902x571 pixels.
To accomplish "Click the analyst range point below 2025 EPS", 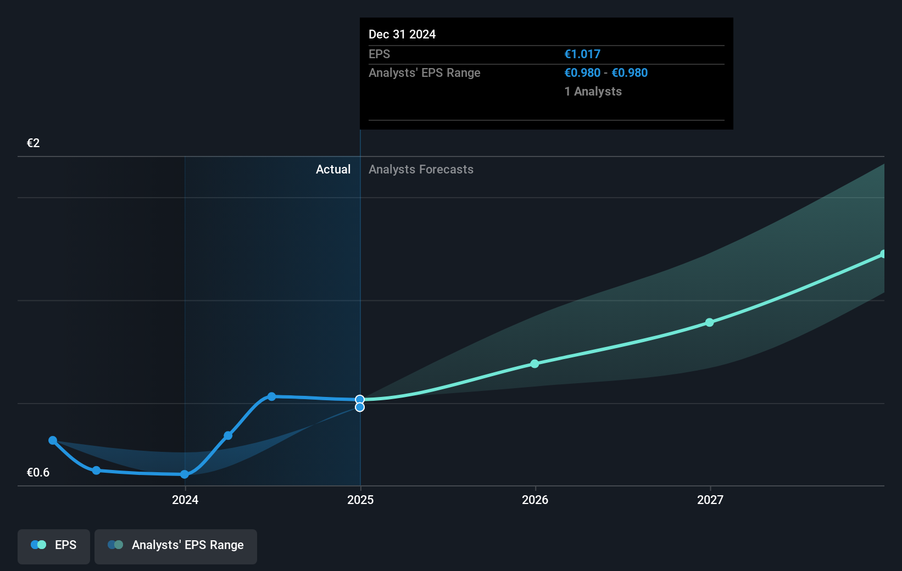I will pos(360,407).
